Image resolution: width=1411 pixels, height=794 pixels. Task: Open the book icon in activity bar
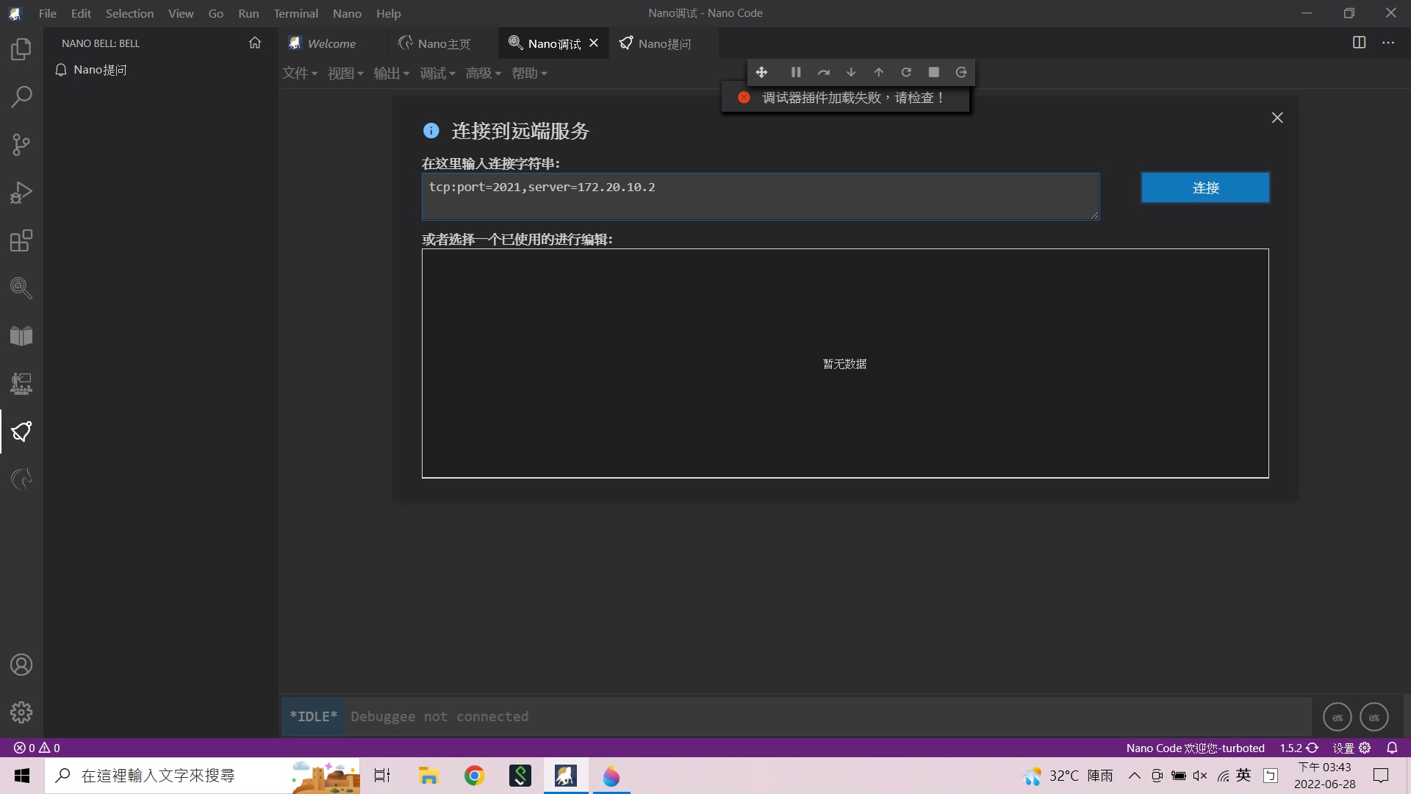(21, 336)
